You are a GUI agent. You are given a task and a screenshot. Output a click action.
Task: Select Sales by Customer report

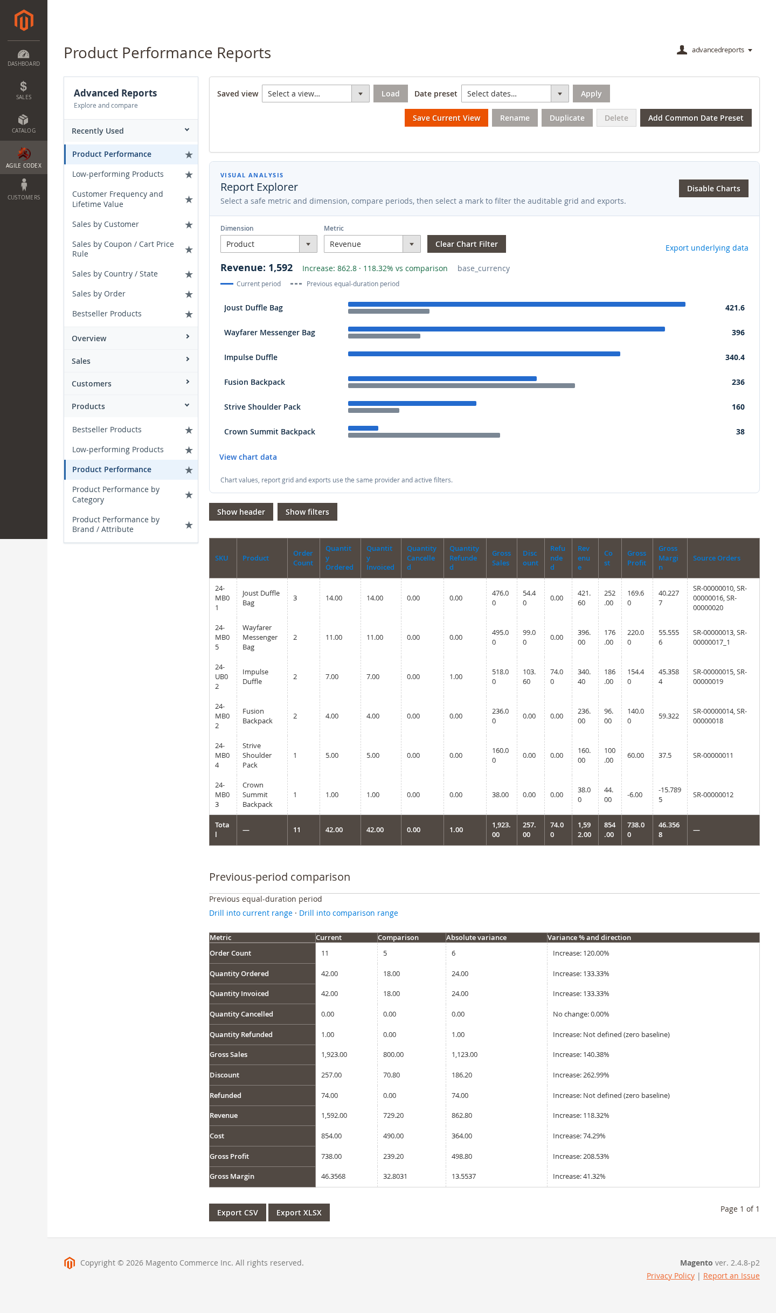(106, 224)
